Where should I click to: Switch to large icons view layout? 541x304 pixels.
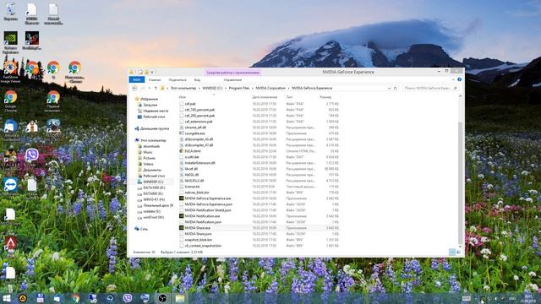[458, 252]
